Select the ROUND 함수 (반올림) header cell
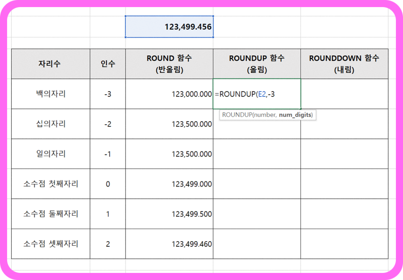The image size is (403, 280). [169, 64]
